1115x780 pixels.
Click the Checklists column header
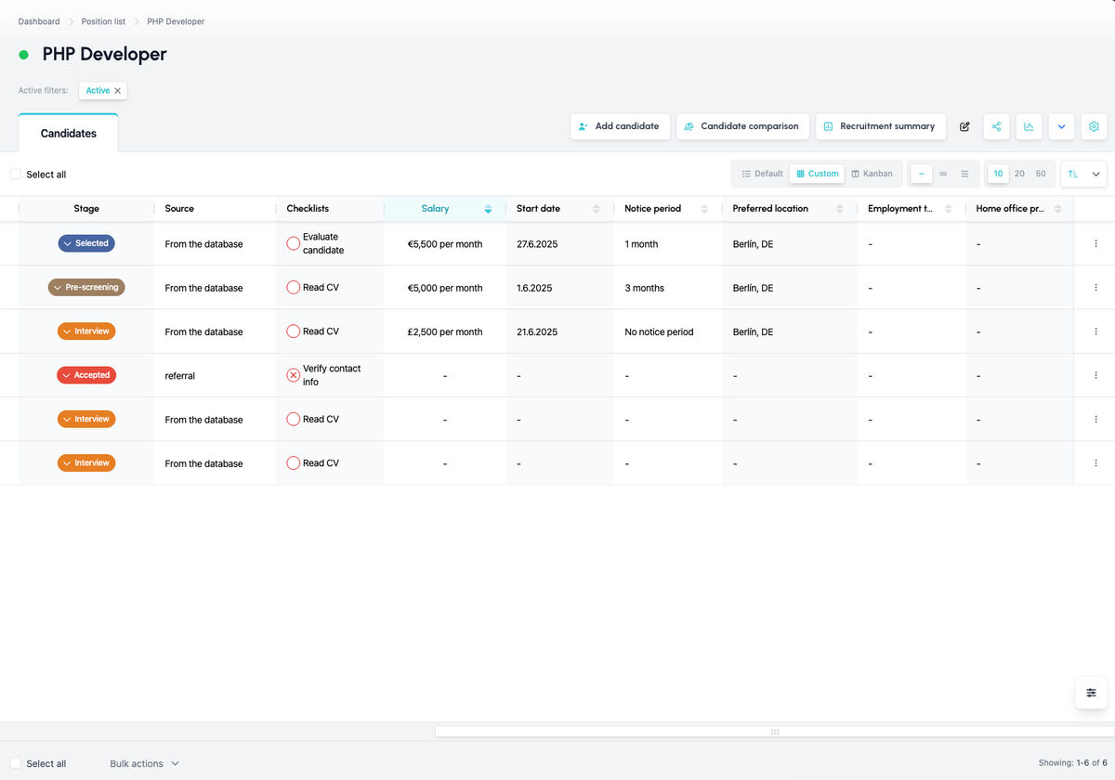pyautogui.click(x=330, y=209)
